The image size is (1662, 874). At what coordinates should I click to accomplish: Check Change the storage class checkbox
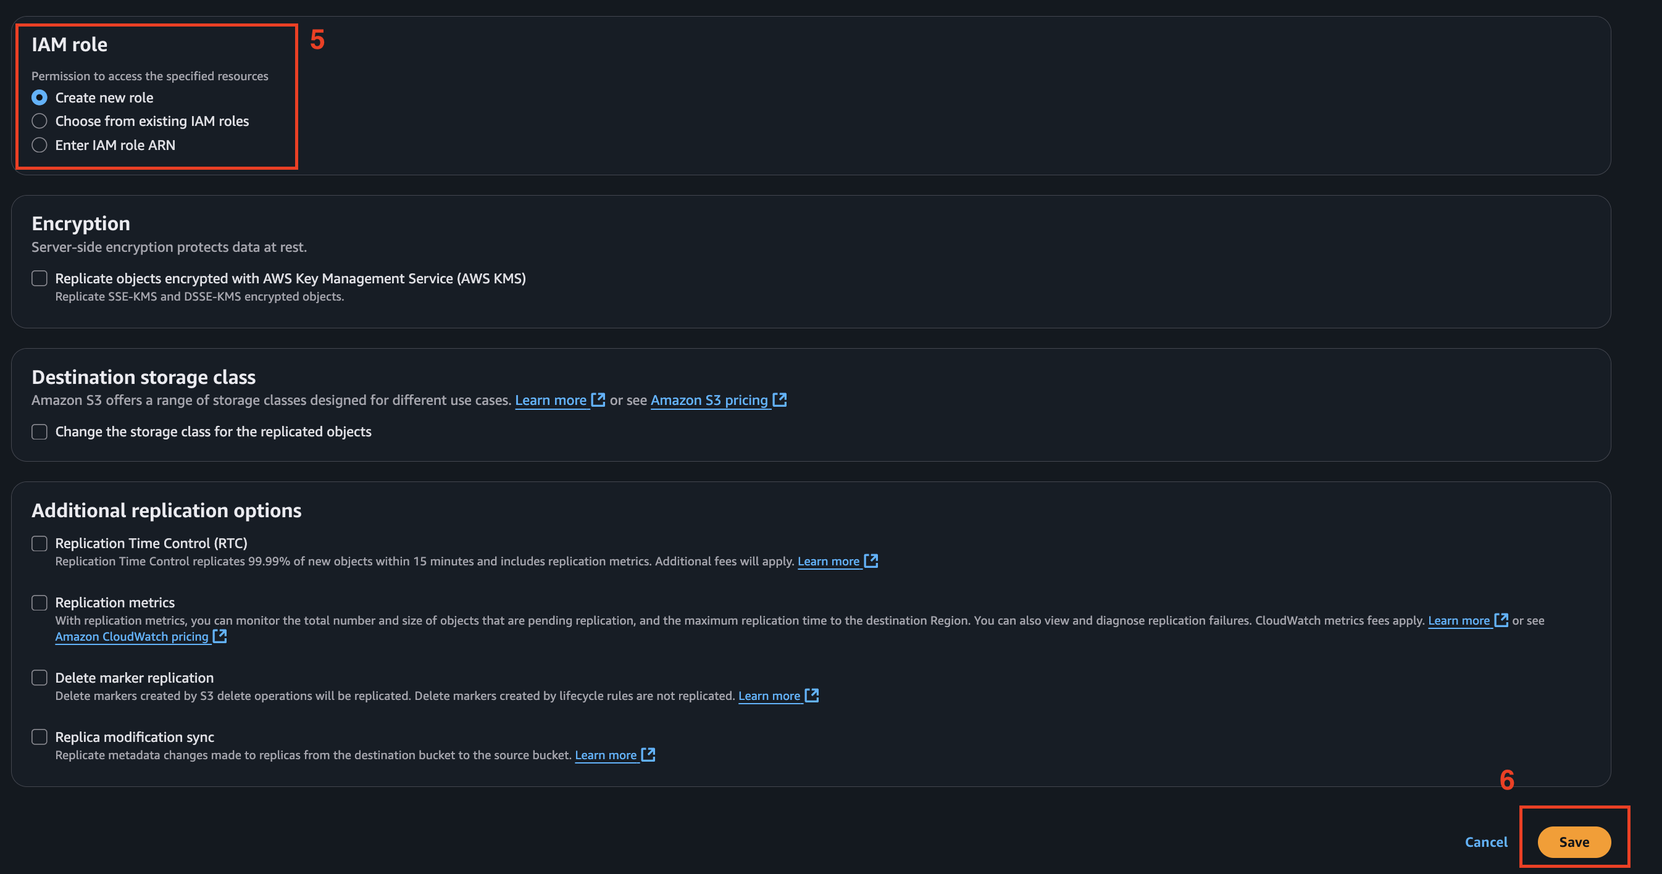[40, 431]
